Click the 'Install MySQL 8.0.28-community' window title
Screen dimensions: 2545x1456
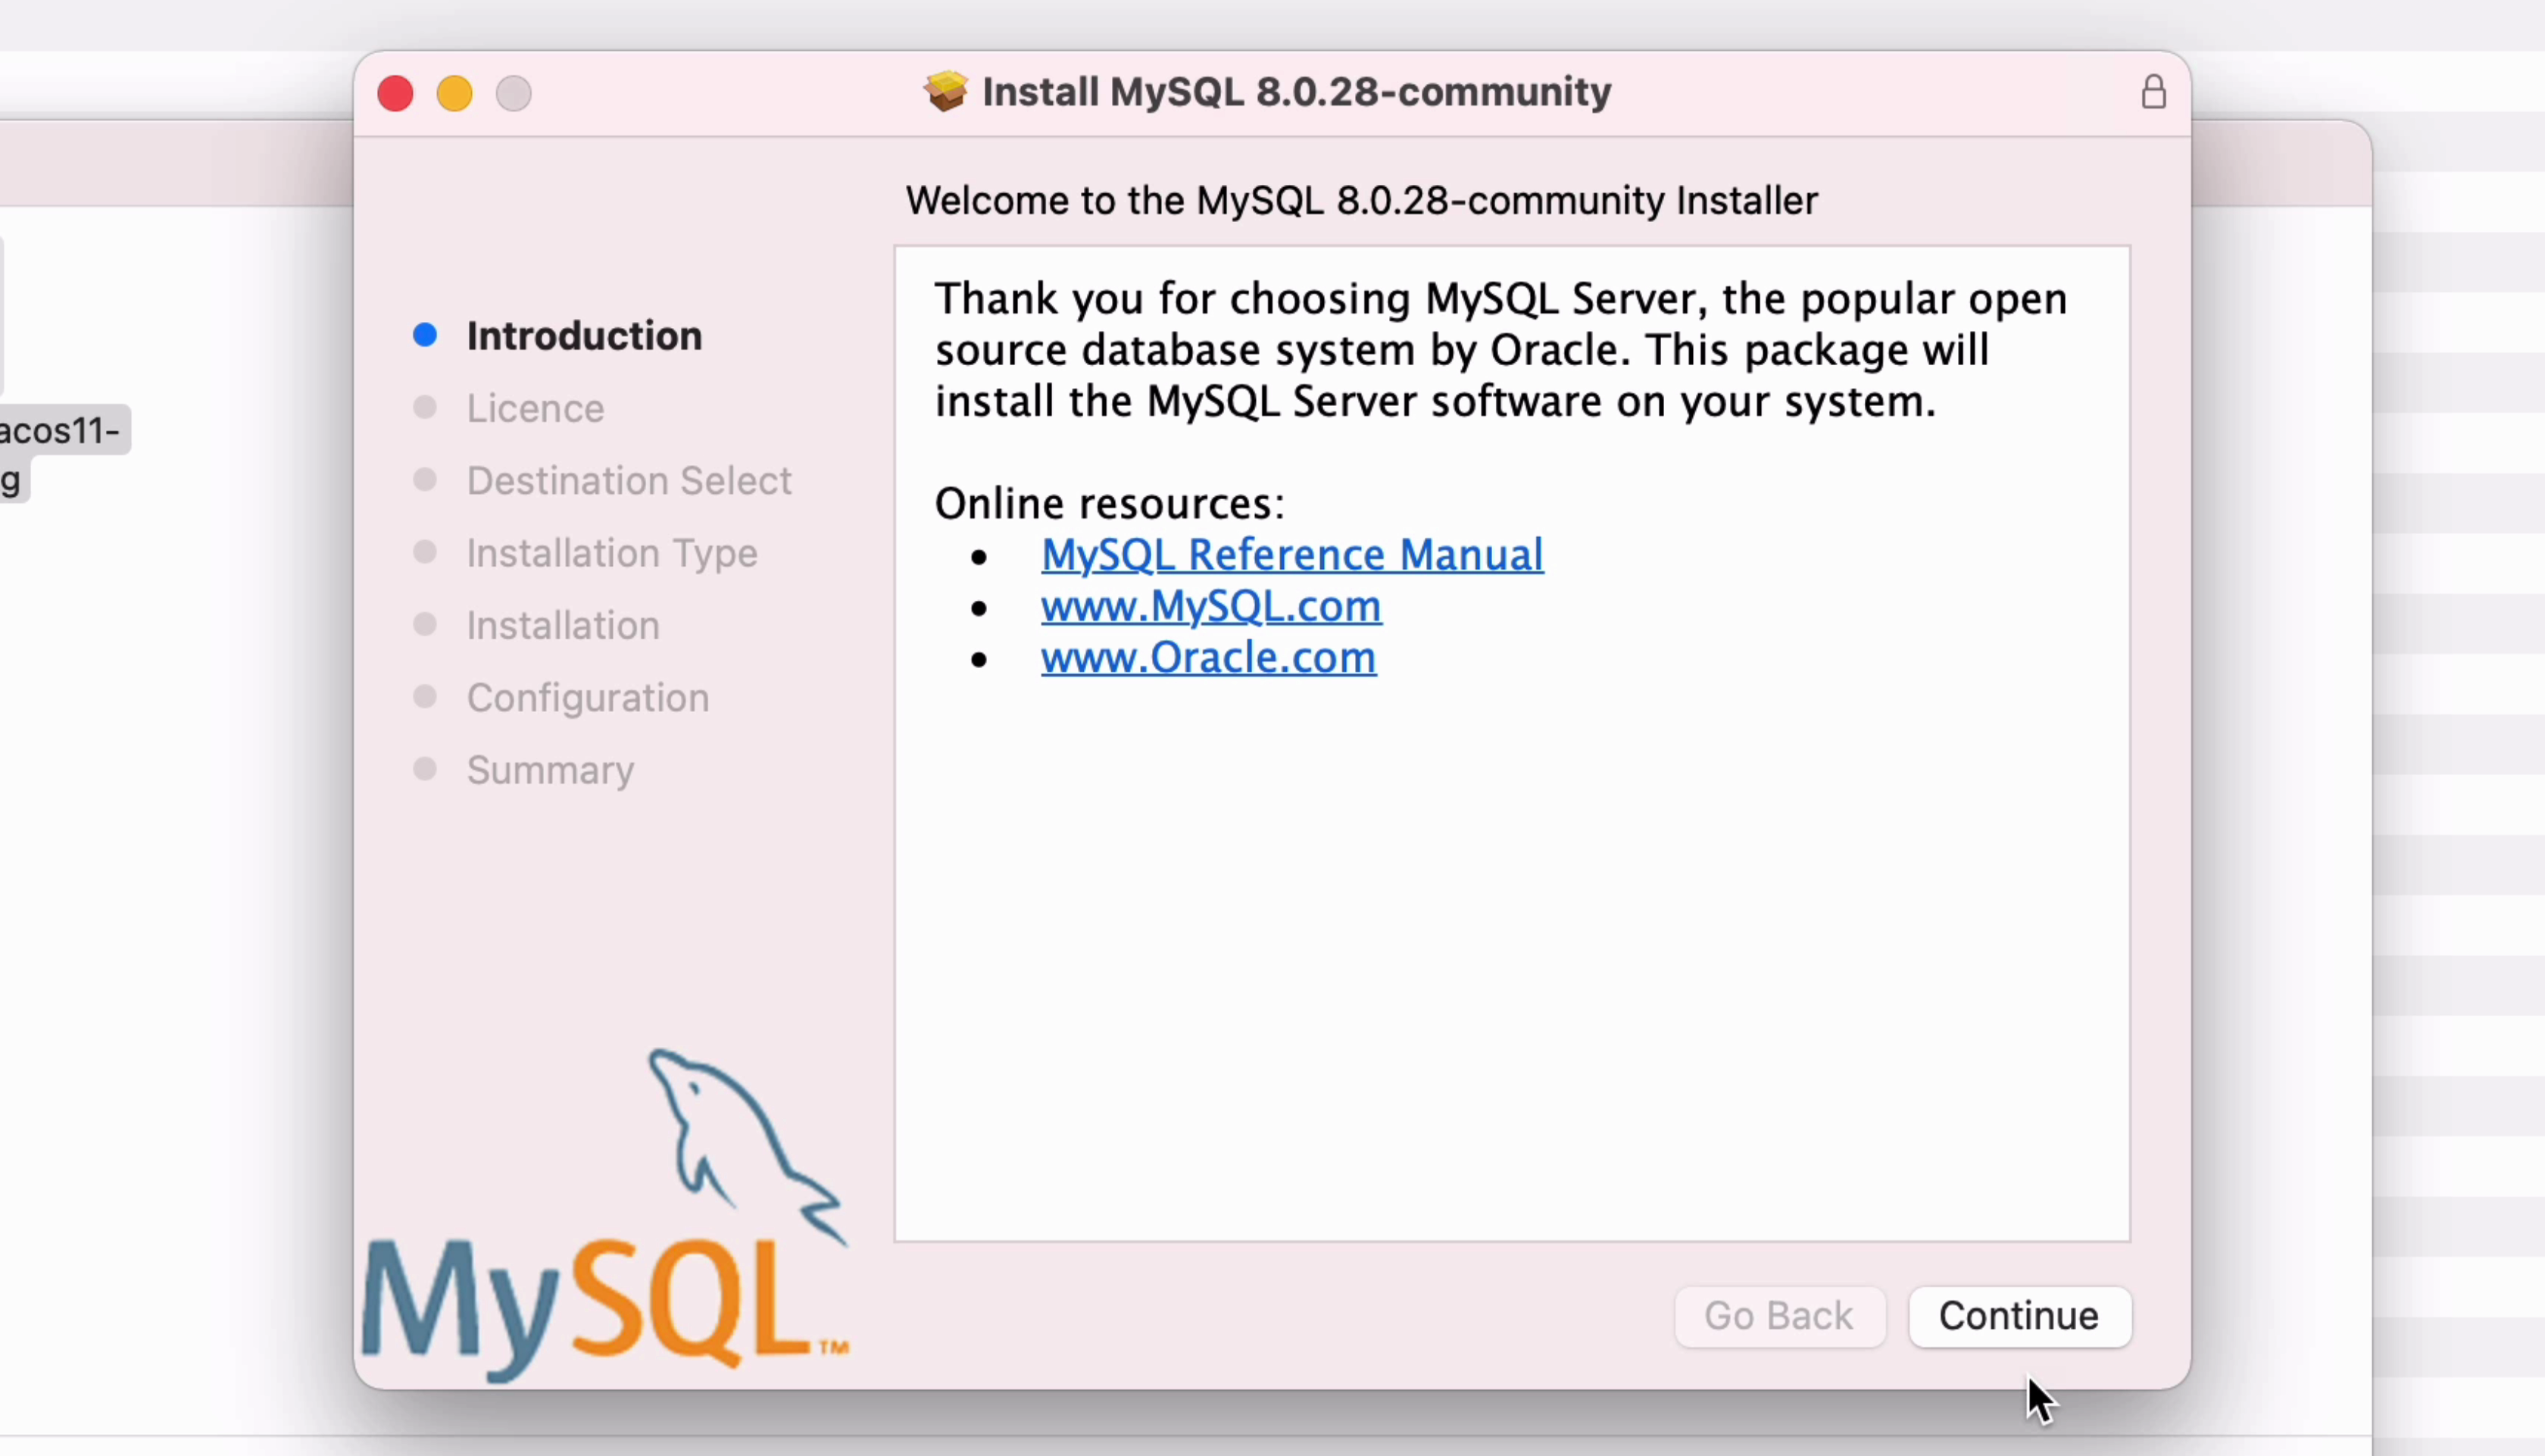coord(1297,92)
